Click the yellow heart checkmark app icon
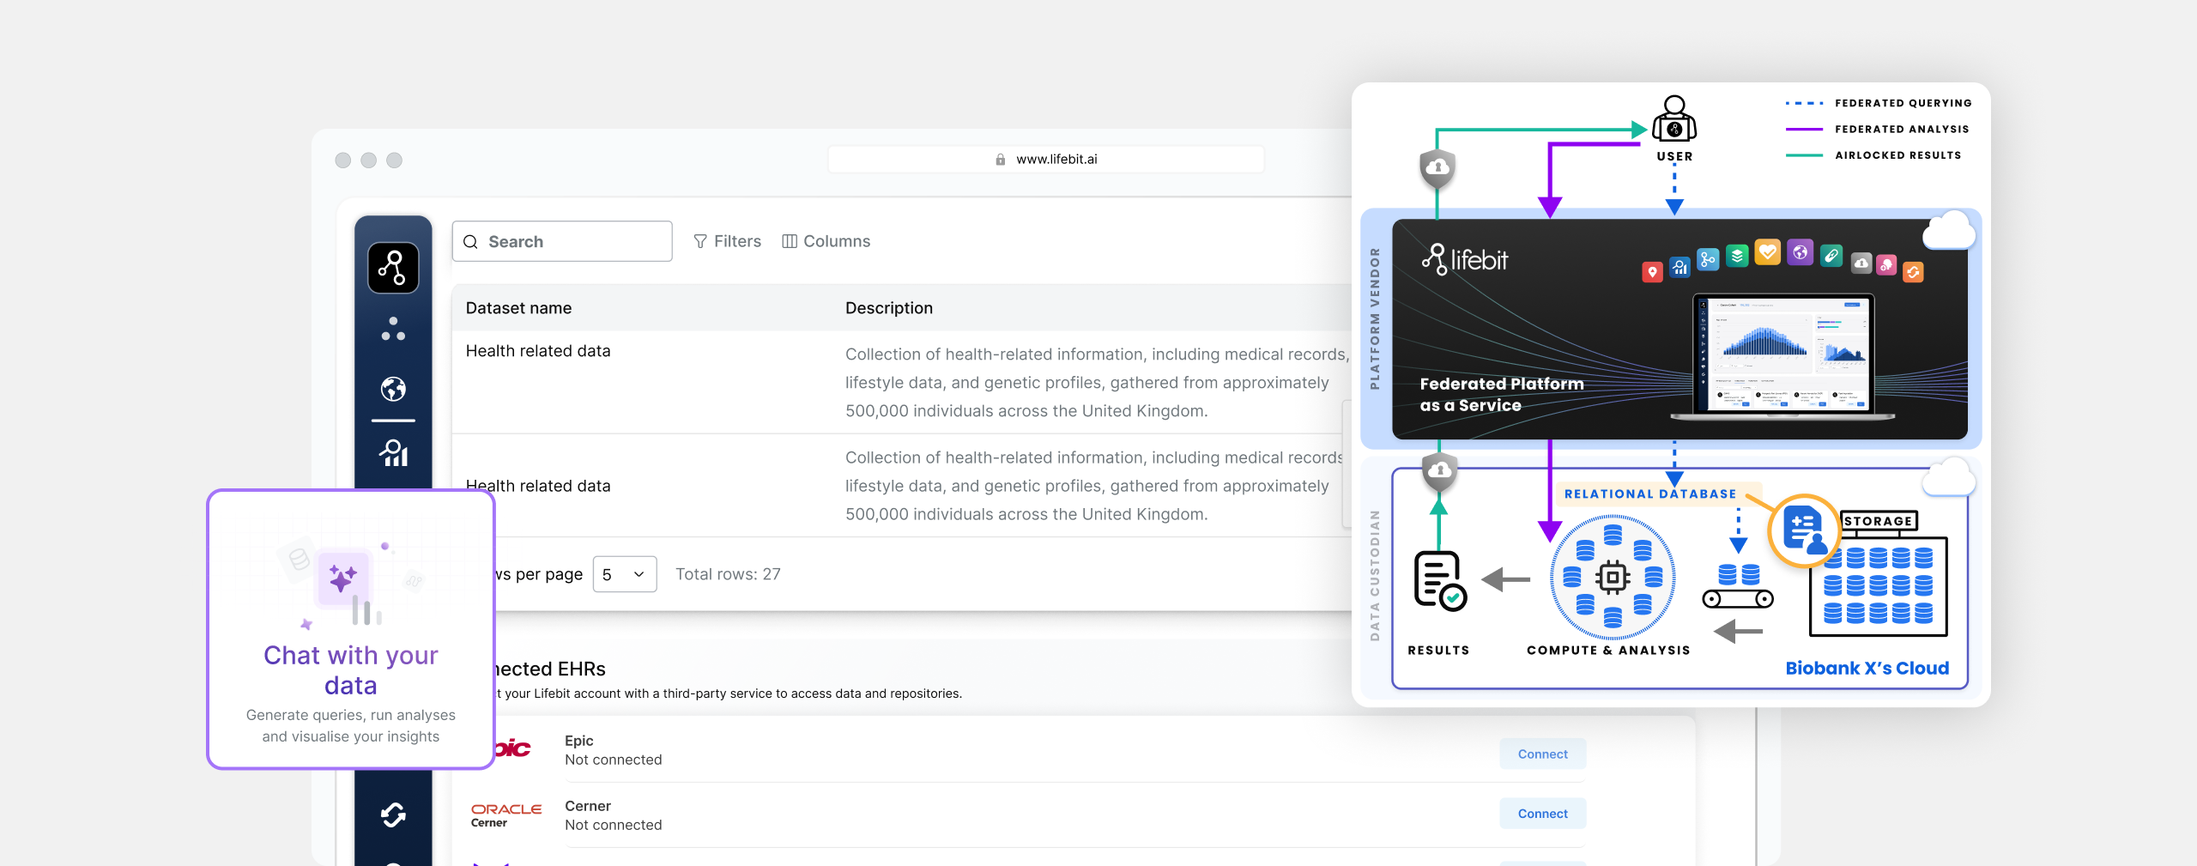2197x866 pixels. coord(1767,252)
